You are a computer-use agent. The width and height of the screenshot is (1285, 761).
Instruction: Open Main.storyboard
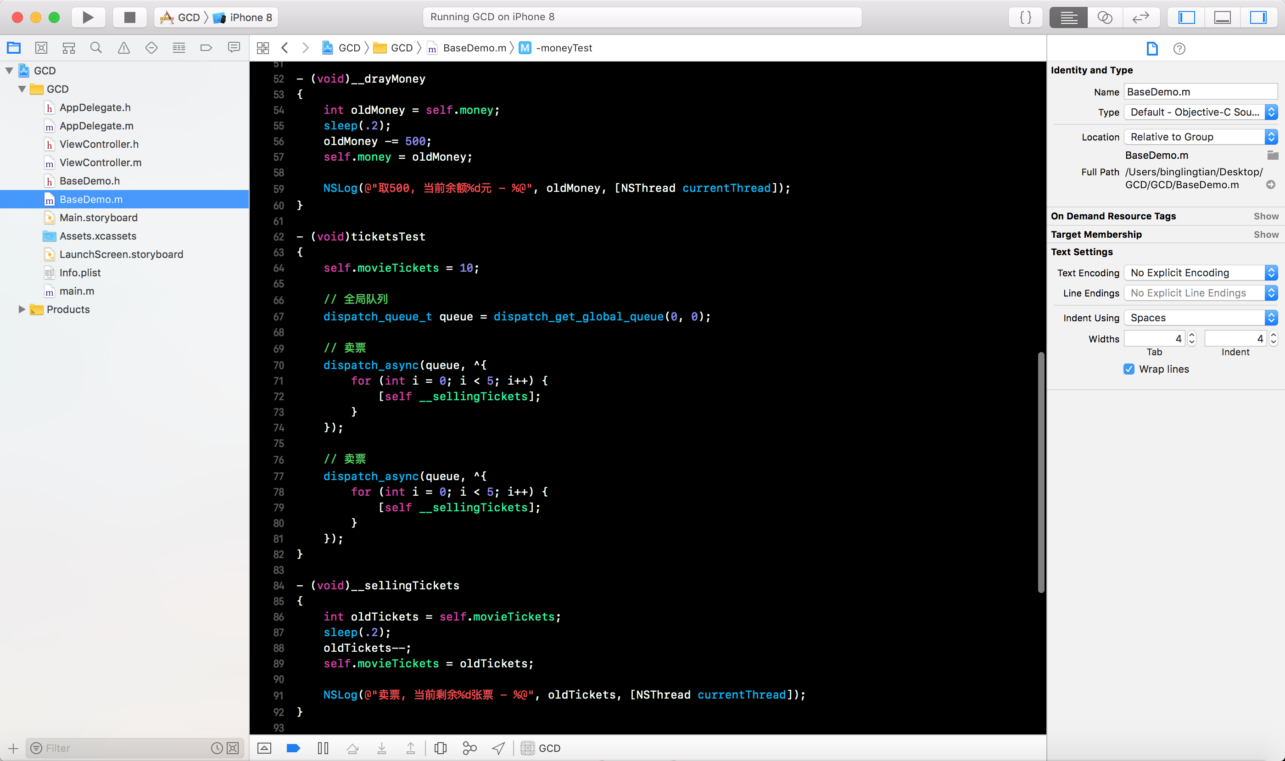(x=99, y=218)
